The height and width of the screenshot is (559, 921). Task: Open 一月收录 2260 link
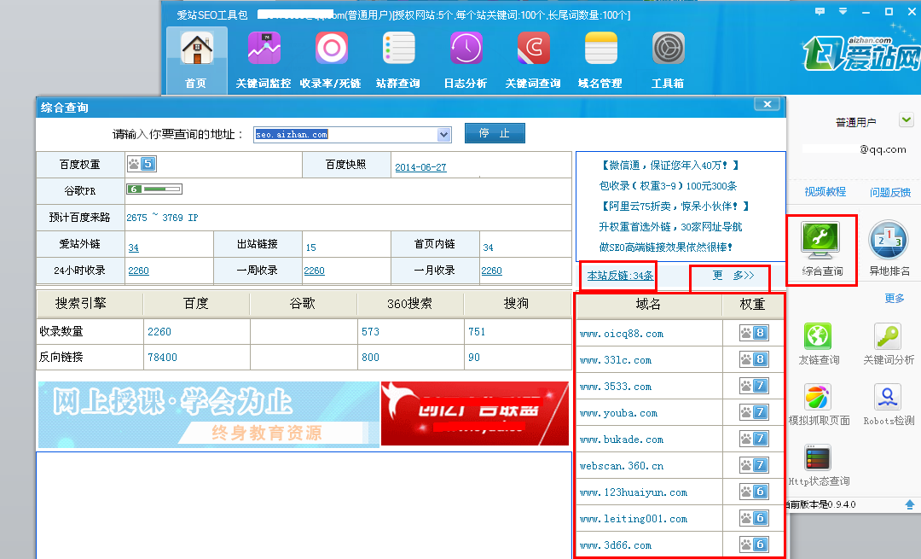click(492, 271)
